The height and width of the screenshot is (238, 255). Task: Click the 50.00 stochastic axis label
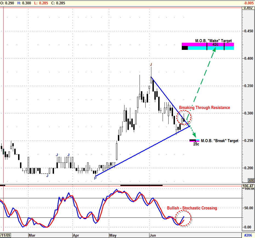249,208
